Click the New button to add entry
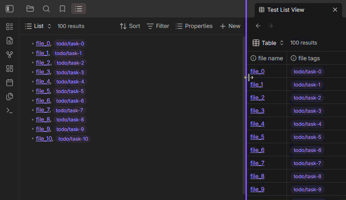This screenshot has width=346, height=200. [230, 26]
